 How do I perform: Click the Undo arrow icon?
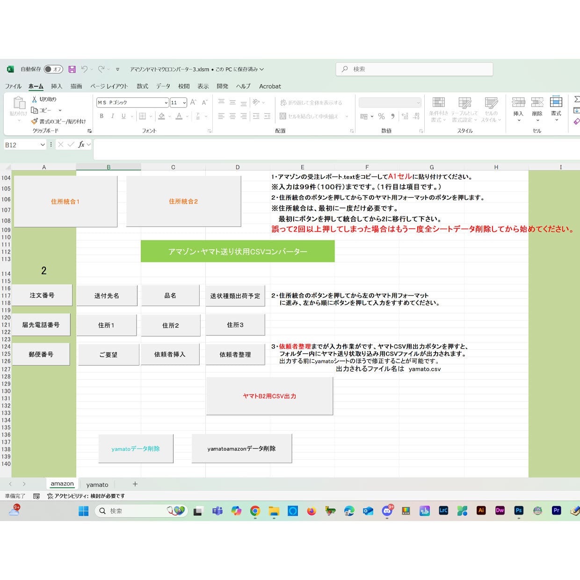(84, 69)
